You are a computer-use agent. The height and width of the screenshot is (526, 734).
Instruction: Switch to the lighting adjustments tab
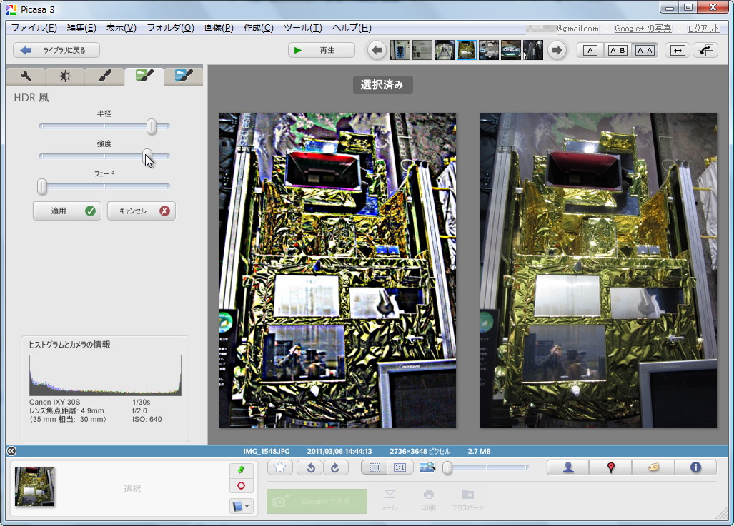pos(65,76)
